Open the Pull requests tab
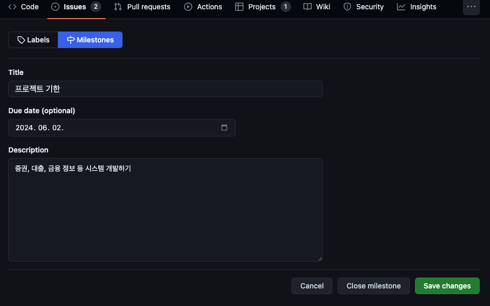490x306 pixels. pos(143,7)
